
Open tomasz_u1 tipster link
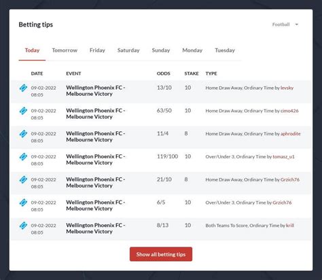(x=283, y=156)
